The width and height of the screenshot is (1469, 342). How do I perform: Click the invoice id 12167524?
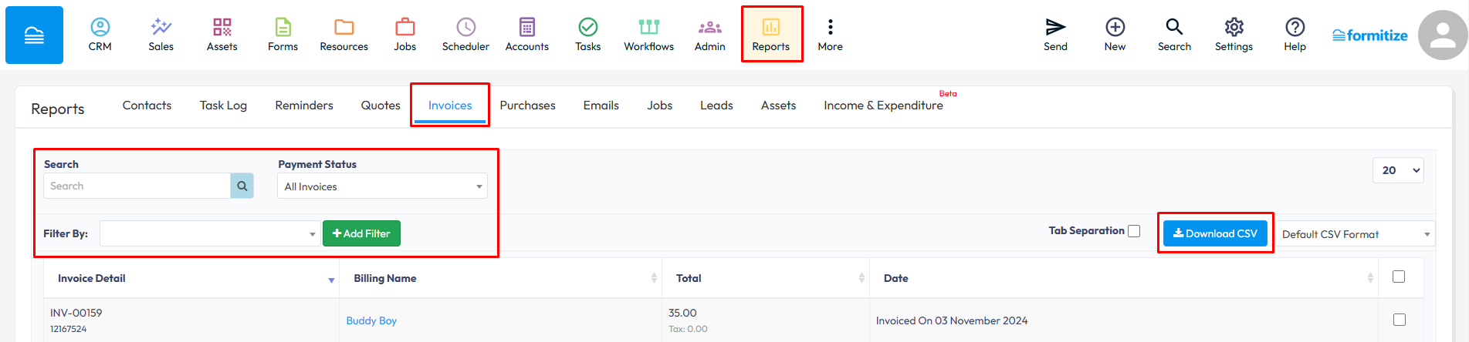point(69,329)
